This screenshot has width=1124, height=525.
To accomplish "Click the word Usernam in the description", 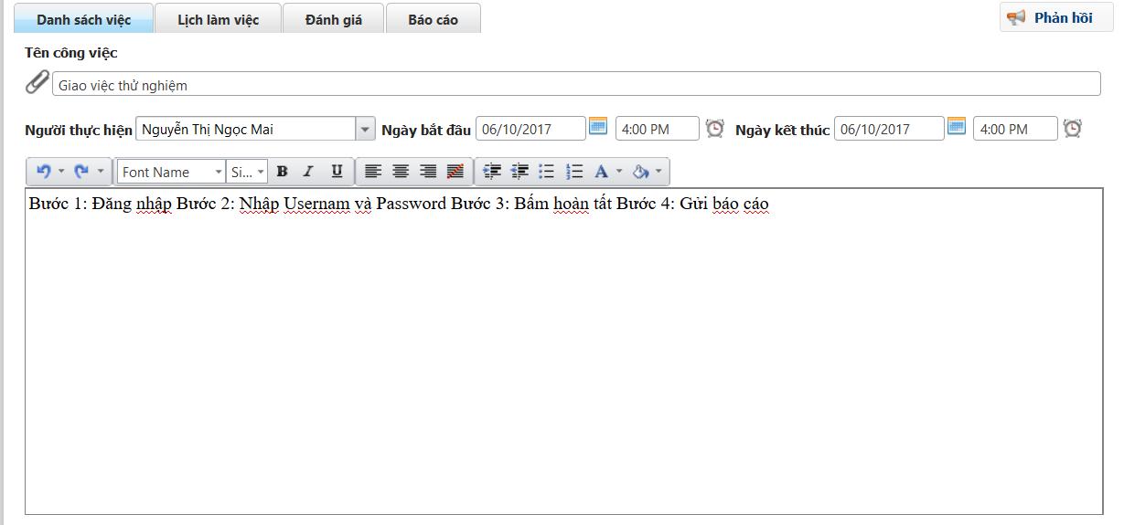I will (316, 204).
